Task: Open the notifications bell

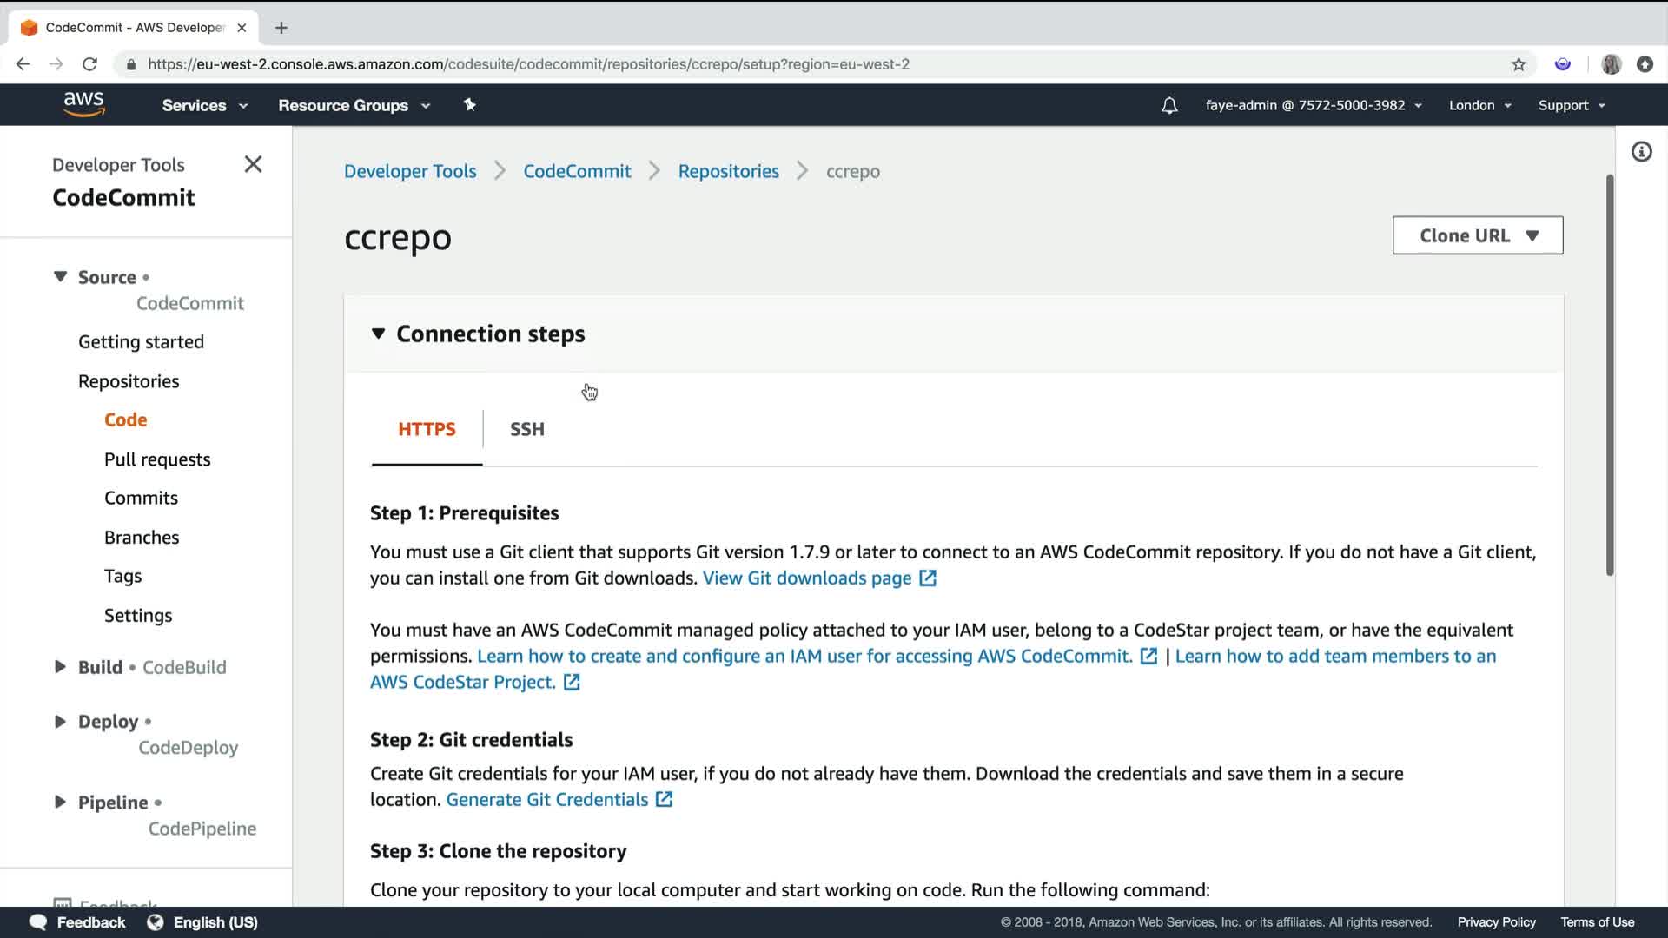Action: [x=1169, y=105]
